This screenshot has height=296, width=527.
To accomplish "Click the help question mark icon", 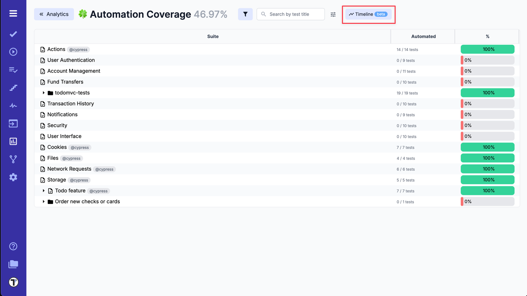I will coord(13,246).
